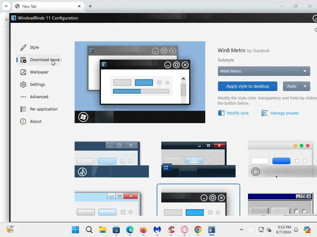Select the dark style thumbnail with red close button
Screen dimensions: 317x237
point(198,160)
